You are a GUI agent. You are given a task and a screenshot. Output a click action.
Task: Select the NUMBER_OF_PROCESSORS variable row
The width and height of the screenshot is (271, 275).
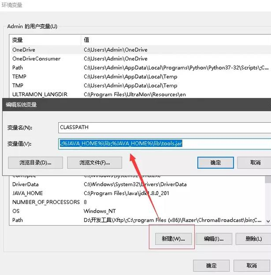point(46,202)
